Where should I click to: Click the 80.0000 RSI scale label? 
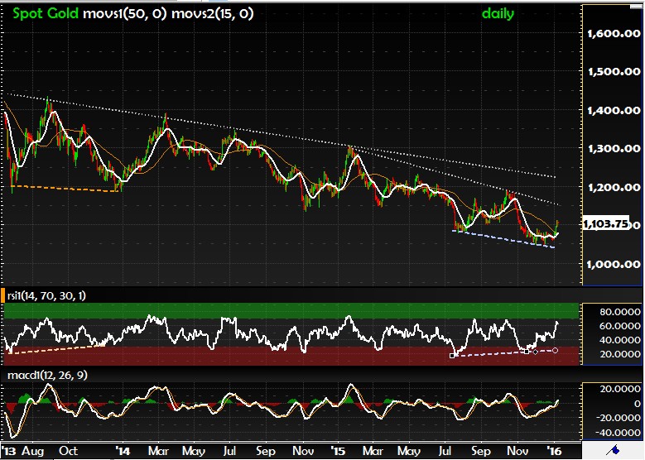click(614, 312)
